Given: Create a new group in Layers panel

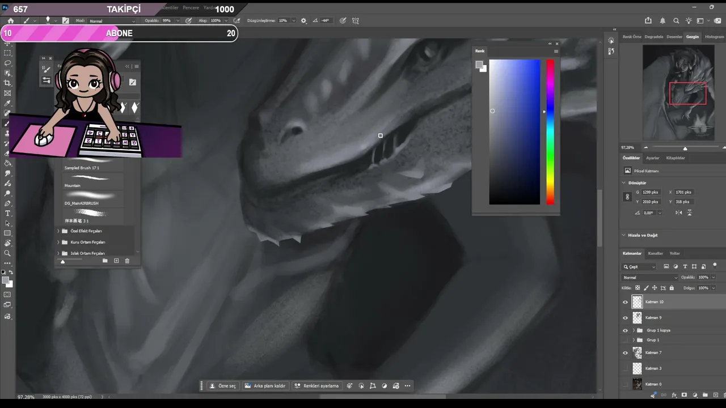Looking at the screenshot, I should 705,395.
